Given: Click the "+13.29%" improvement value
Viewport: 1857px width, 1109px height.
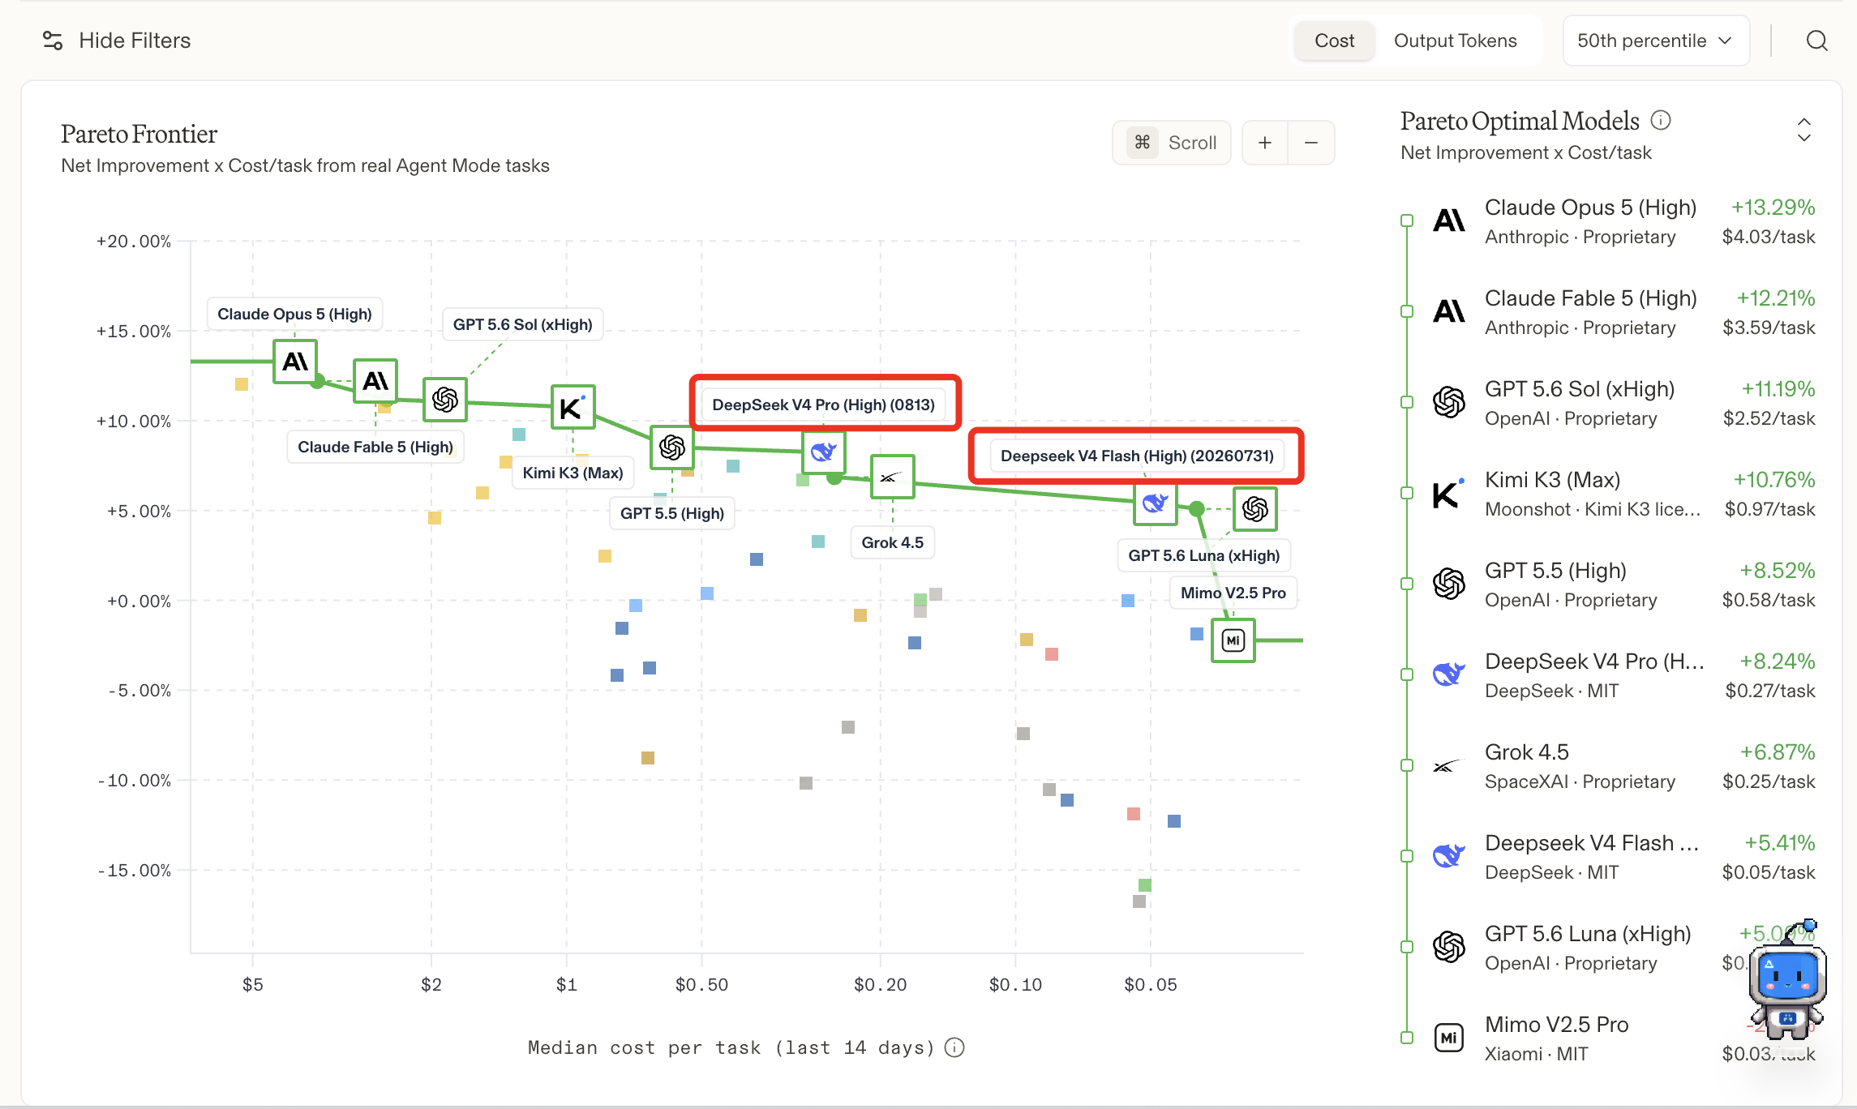Looking at the screenshot, I should coord(1773,208).
